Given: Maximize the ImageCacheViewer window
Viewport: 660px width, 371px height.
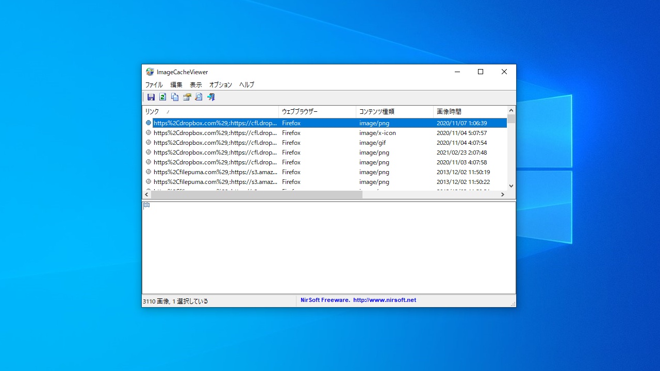Looking at the screenshot, I should click(481, 72).
